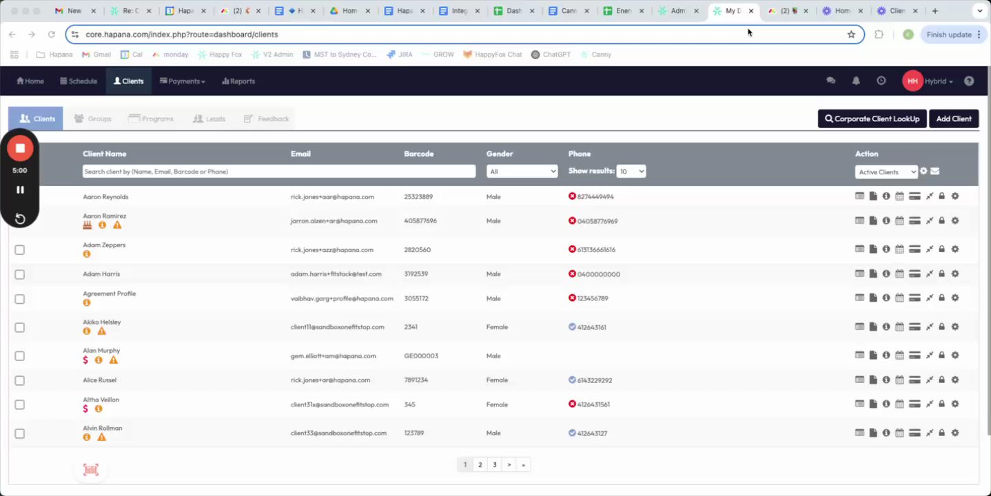
Task: Open Active Clients status dropdown
Action: (x=886, y=172)
